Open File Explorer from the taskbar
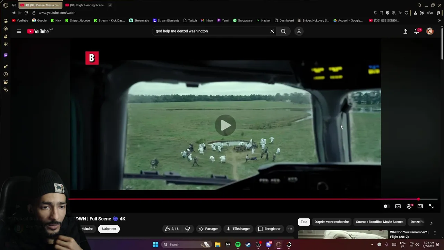Screen dimensions: 444x250 (x=217, y=244)
